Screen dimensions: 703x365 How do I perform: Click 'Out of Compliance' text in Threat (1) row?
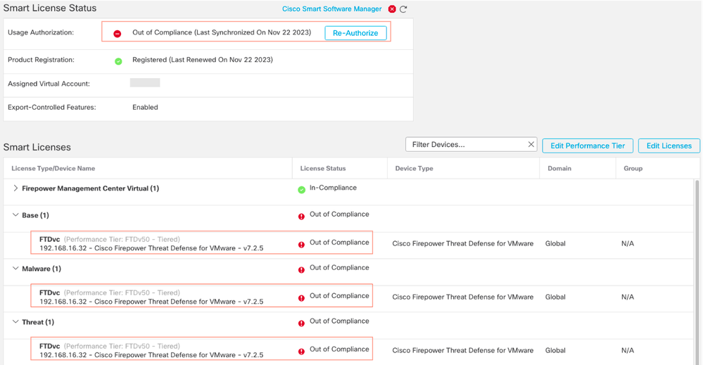click(339, 321)
